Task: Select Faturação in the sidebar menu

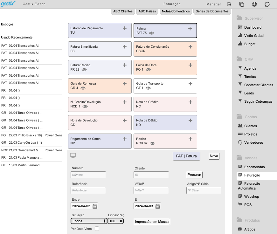Action: tap(257, 175)
